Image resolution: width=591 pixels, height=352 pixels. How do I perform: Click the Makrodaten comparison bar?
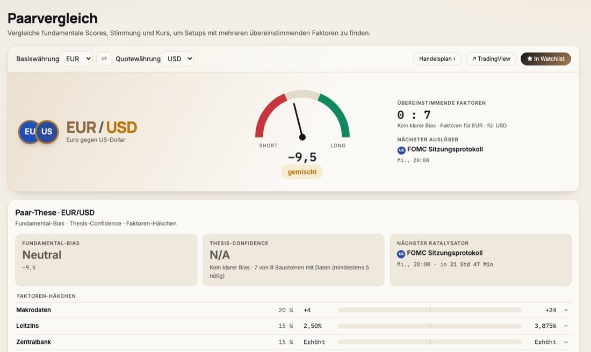tap(430, 310)
